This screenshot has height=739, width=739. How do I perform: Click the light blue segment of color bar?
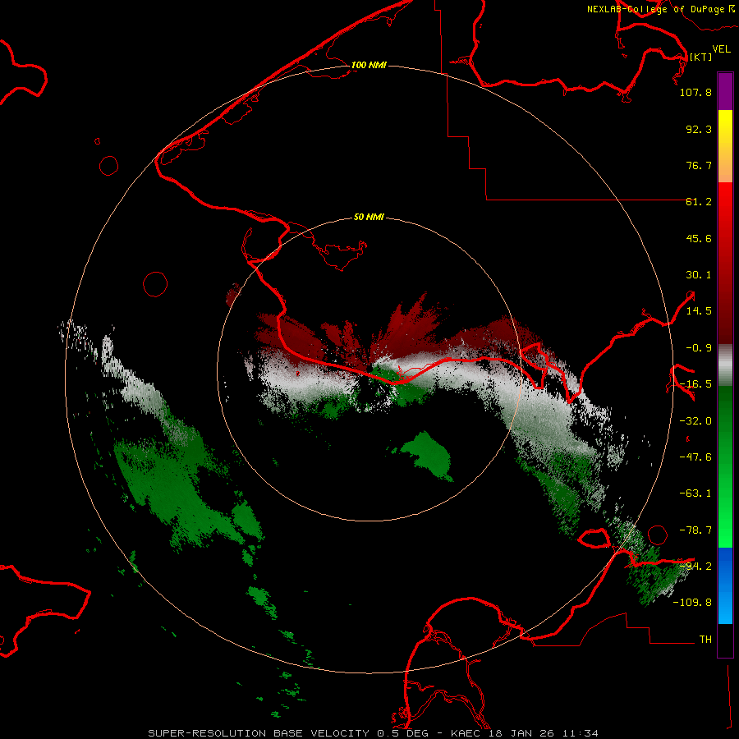[x=725, y=585]
